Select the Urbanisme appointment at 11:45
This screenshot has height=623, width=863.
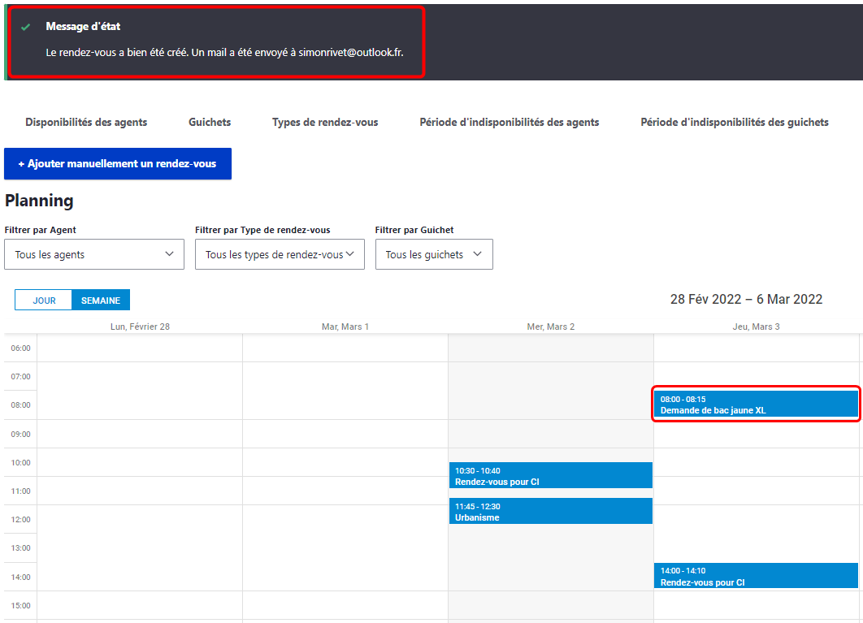(x=550, y=512)
